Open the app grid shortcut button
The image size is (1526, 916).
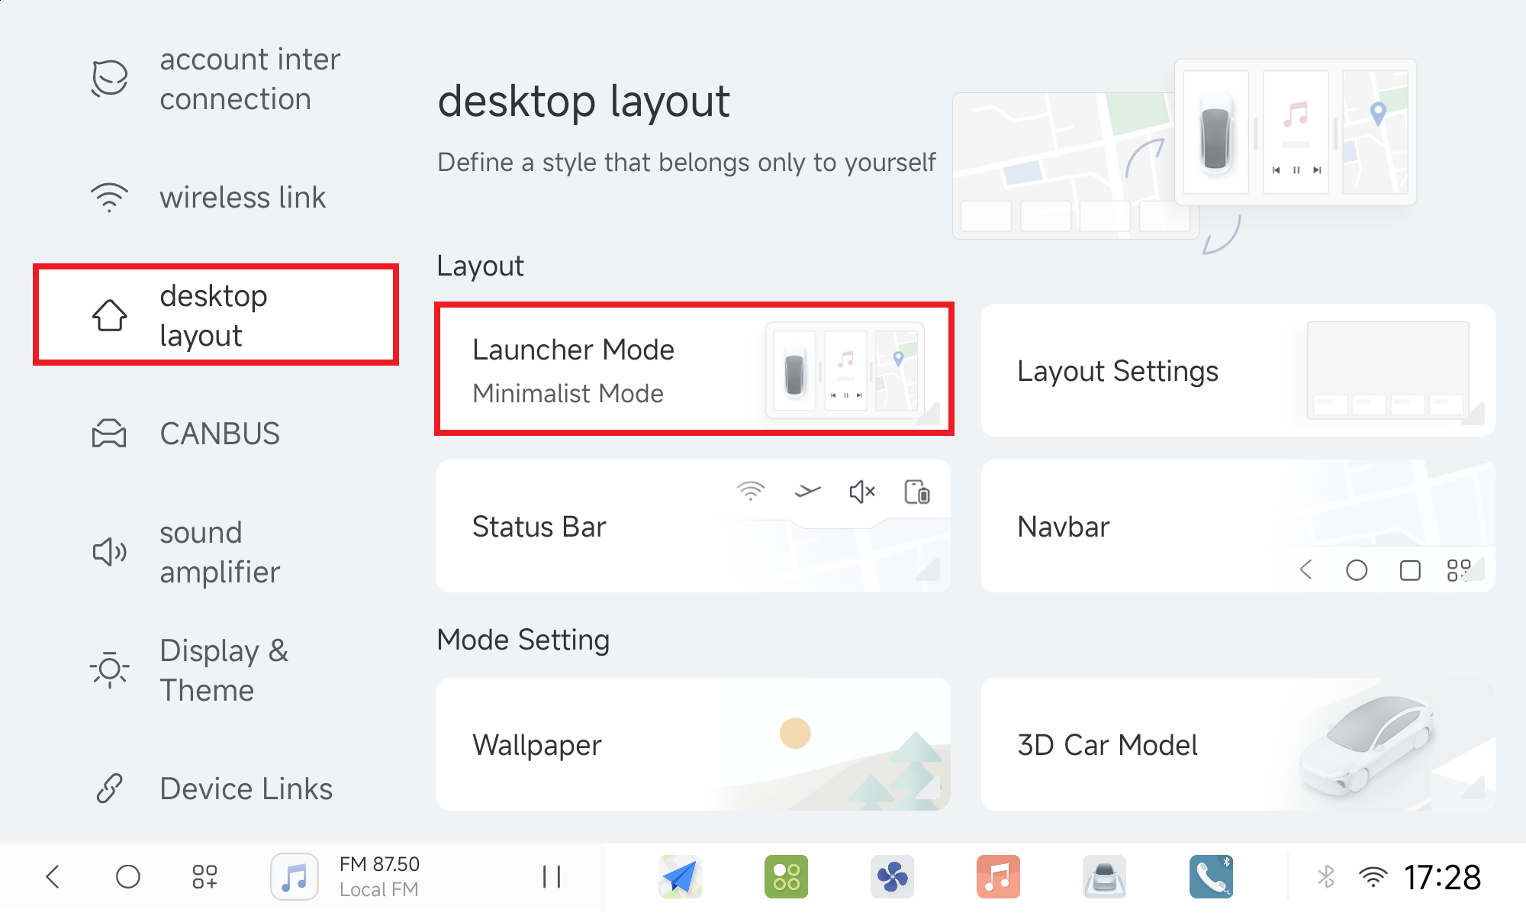click(204, 876)
